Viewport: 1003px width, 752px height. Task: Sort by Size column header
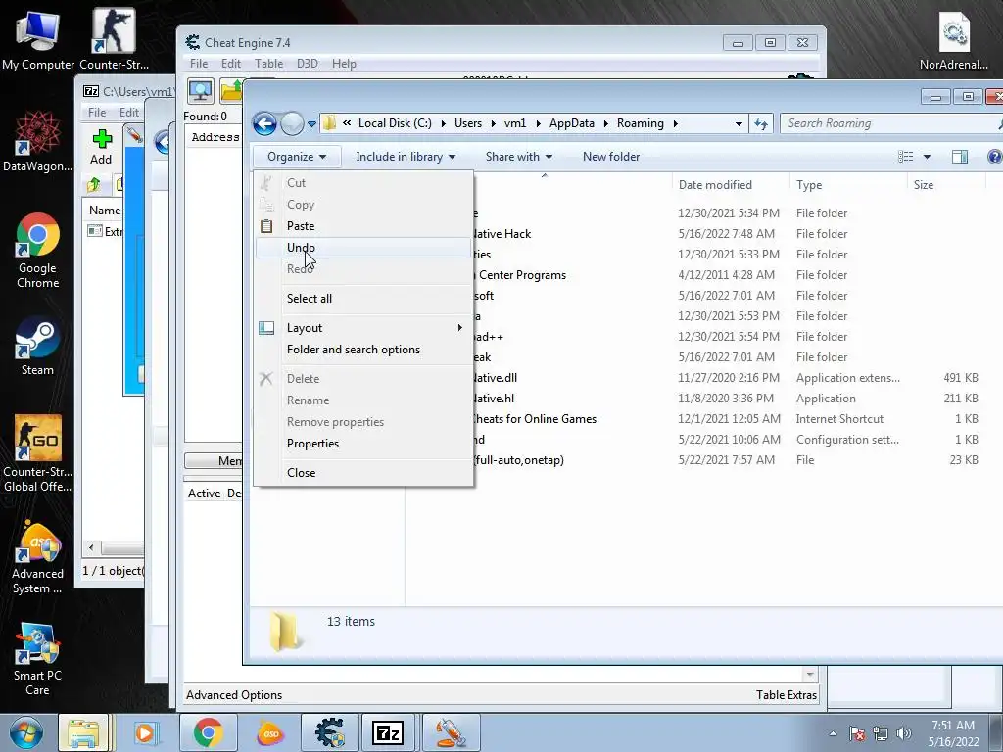(x=945, y=185)
